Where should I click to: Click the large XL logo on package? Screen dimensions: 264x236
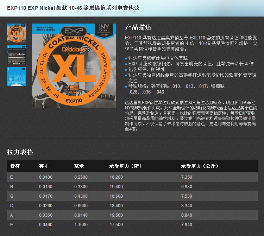(x=74, y=69)
